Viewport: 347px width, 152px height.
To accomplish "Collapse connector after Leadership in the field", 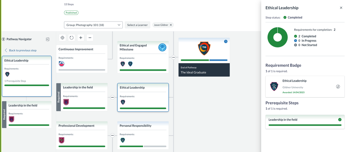I will (x=112, y=98).
